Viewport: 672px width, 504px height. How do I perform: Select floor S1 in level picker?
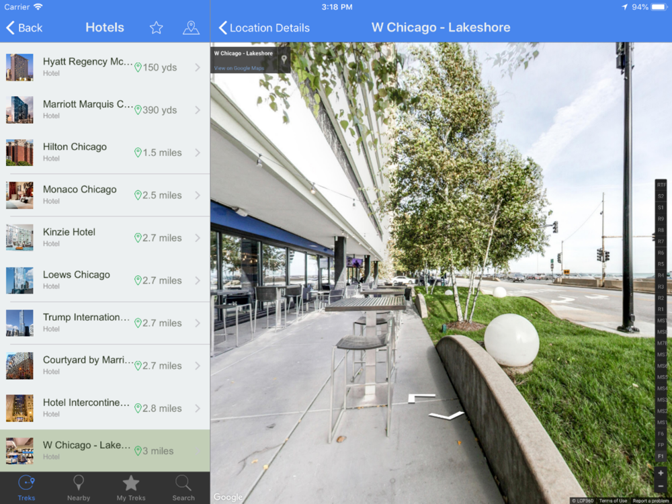[x=661, y=208]
